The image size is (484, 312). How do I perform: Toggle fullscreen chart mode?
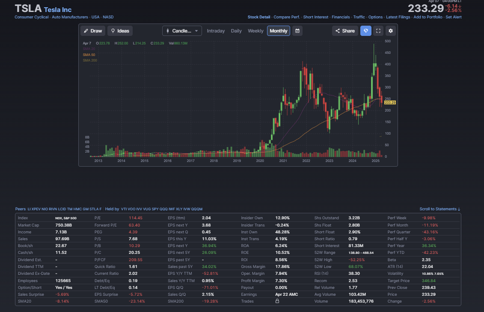point(378,31)
